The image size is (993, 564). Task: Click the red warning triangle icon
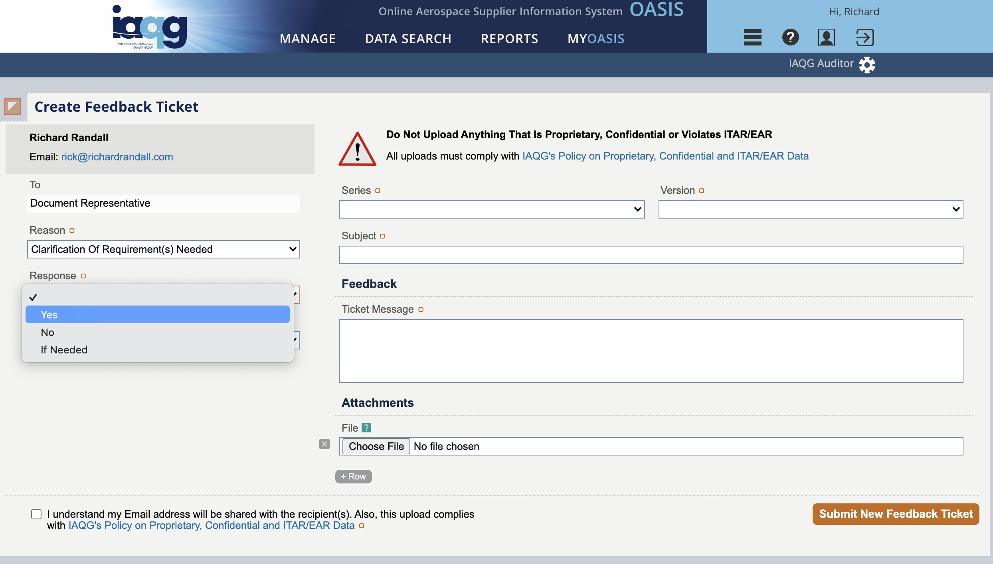click(357, 148)
